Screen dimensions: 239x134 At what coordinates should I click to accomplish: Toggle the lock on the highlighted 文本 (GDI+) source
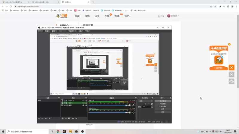pos(86,103)
